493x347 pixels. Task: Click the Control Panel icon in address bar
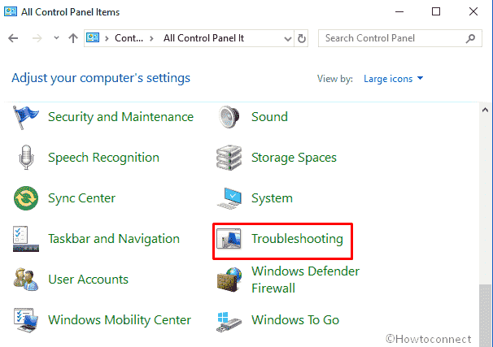(93, 37)
